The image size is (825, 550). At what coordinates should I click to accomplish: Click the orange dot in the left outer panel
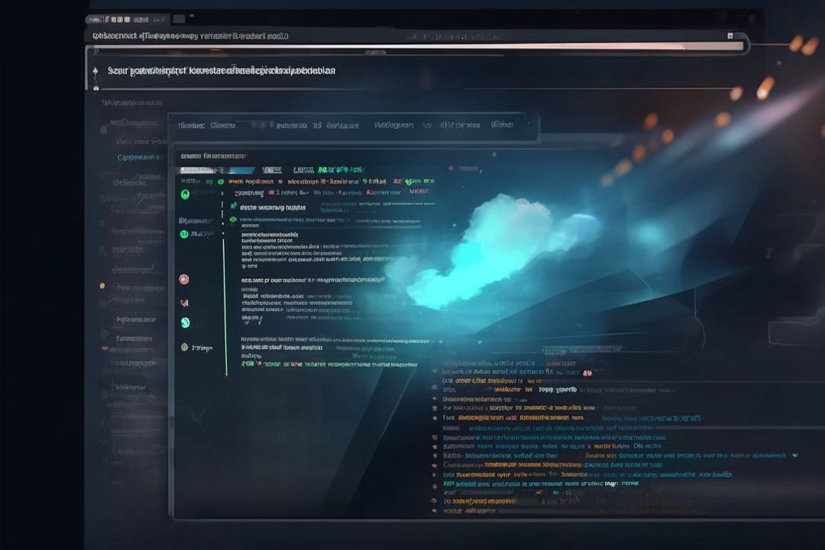pyautogui.click(x=102, y=286)
